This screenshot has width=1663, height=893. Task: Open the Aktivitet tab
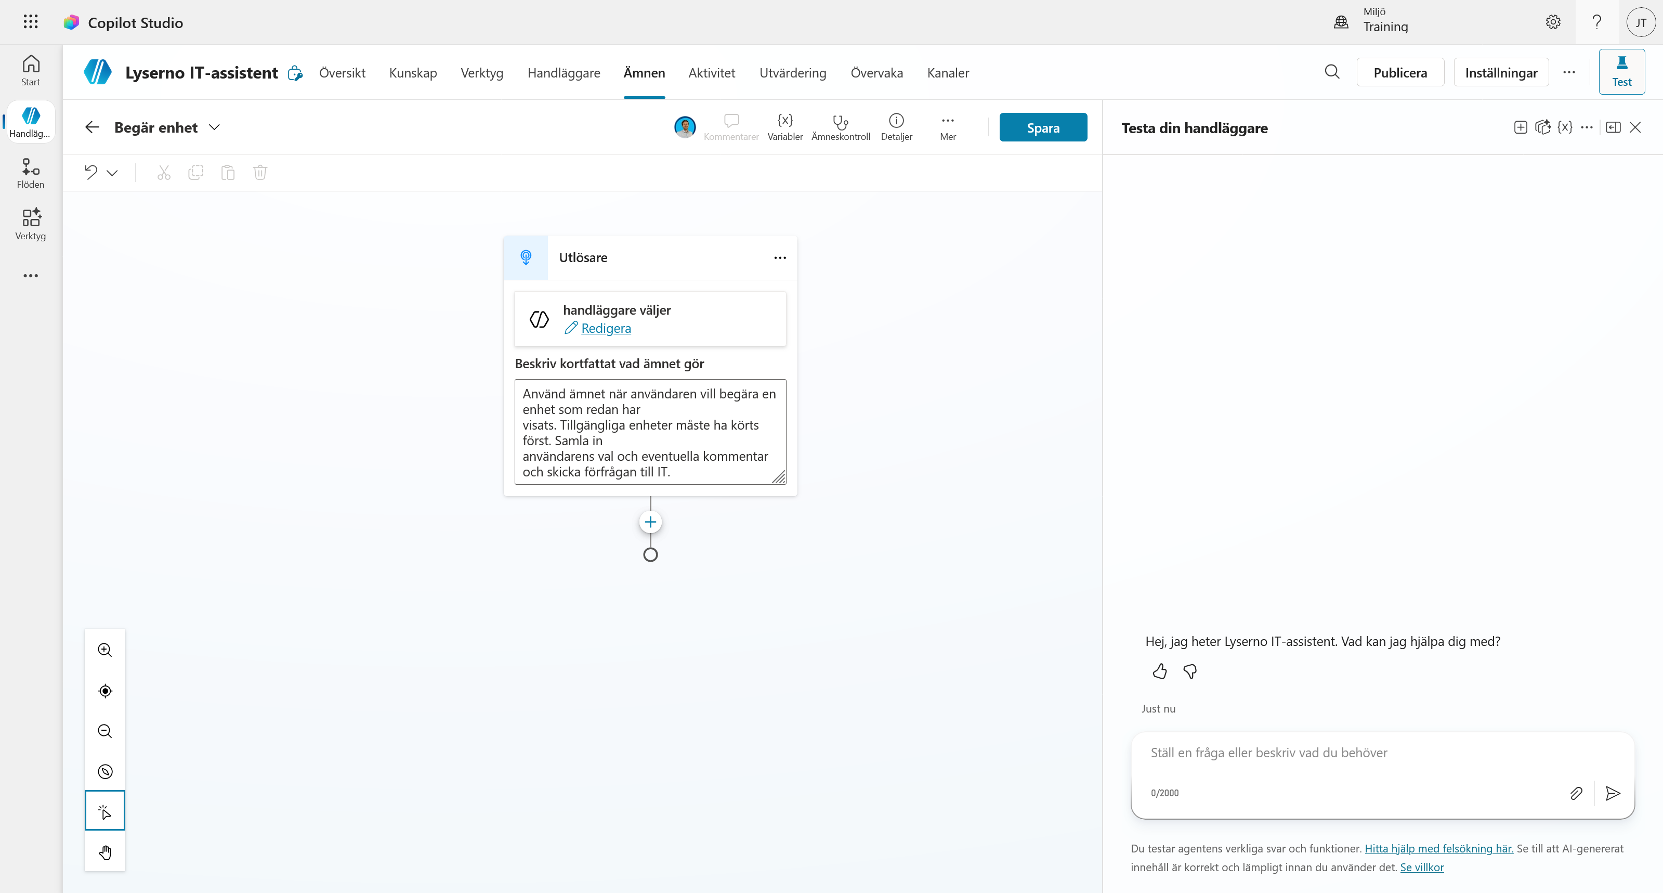coord(712,72)
